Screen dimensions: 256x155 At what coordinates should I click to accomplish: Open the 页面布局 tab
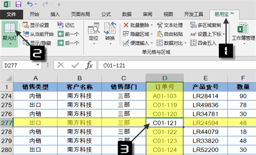tap(81, 14)
